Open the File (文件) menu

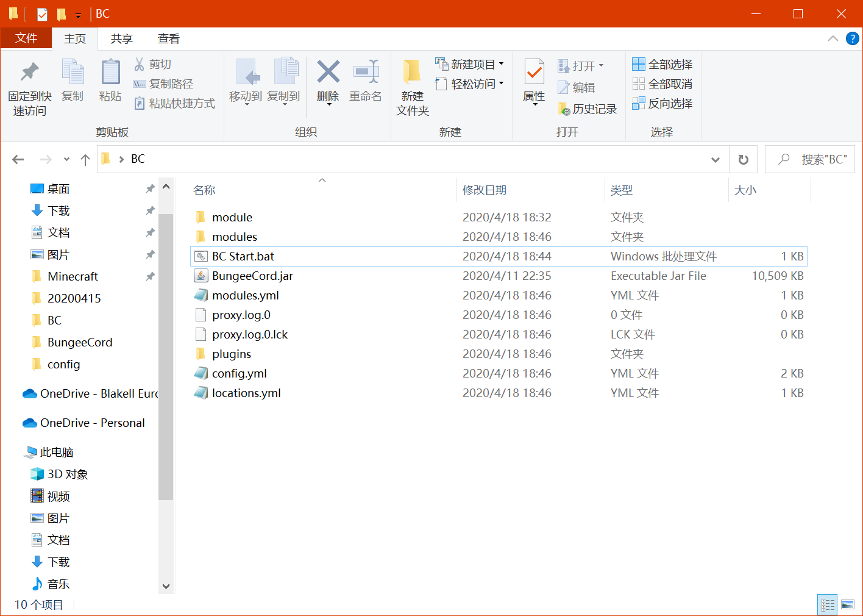pos(26,38)
